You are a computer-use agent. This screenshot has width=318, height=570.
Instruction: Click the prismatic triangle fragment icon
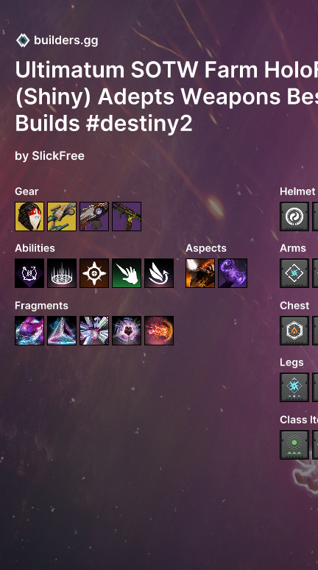[62, 331]
